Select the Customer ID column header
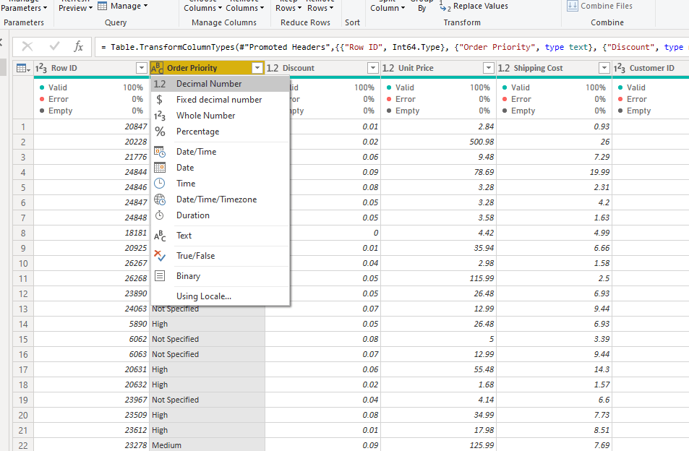Screen dimensions: 689x451 click(651, 68)
